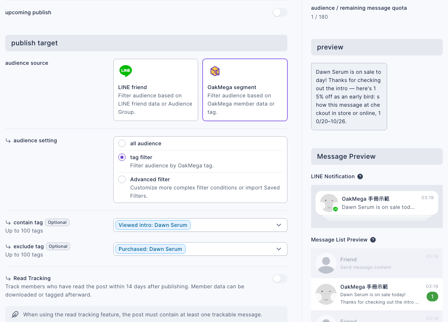Click the Viewed intro: Dawn Serum tag
Image resolution: width=448 pixels, height=322 pixels.
point(153,225)
